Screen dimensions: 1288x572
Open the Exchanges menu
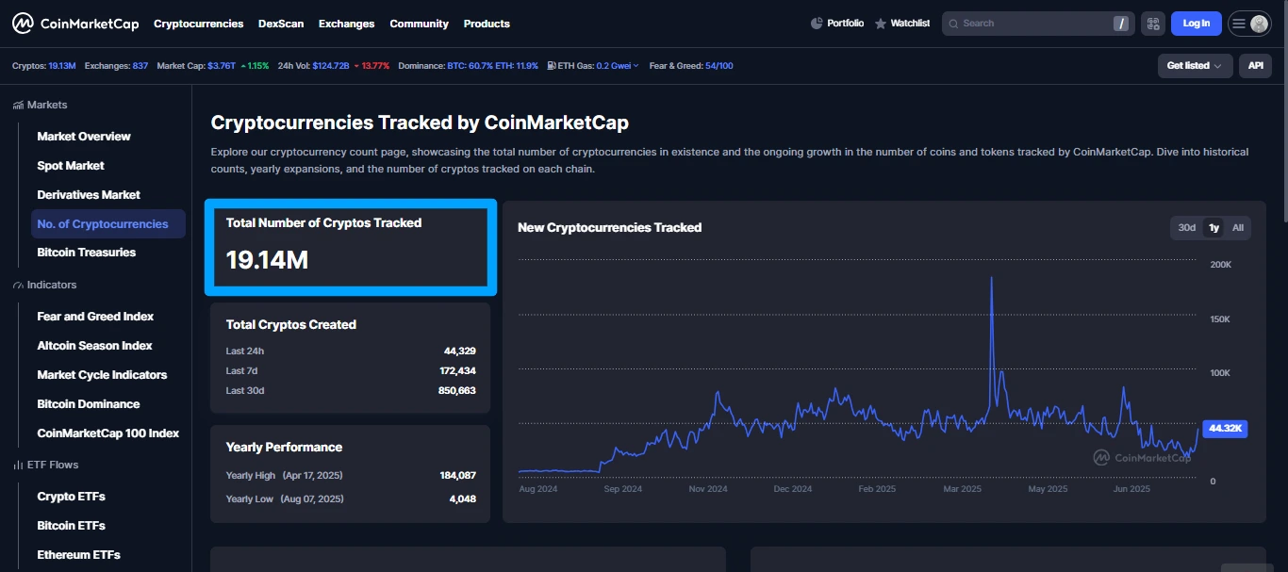(346, 23)
